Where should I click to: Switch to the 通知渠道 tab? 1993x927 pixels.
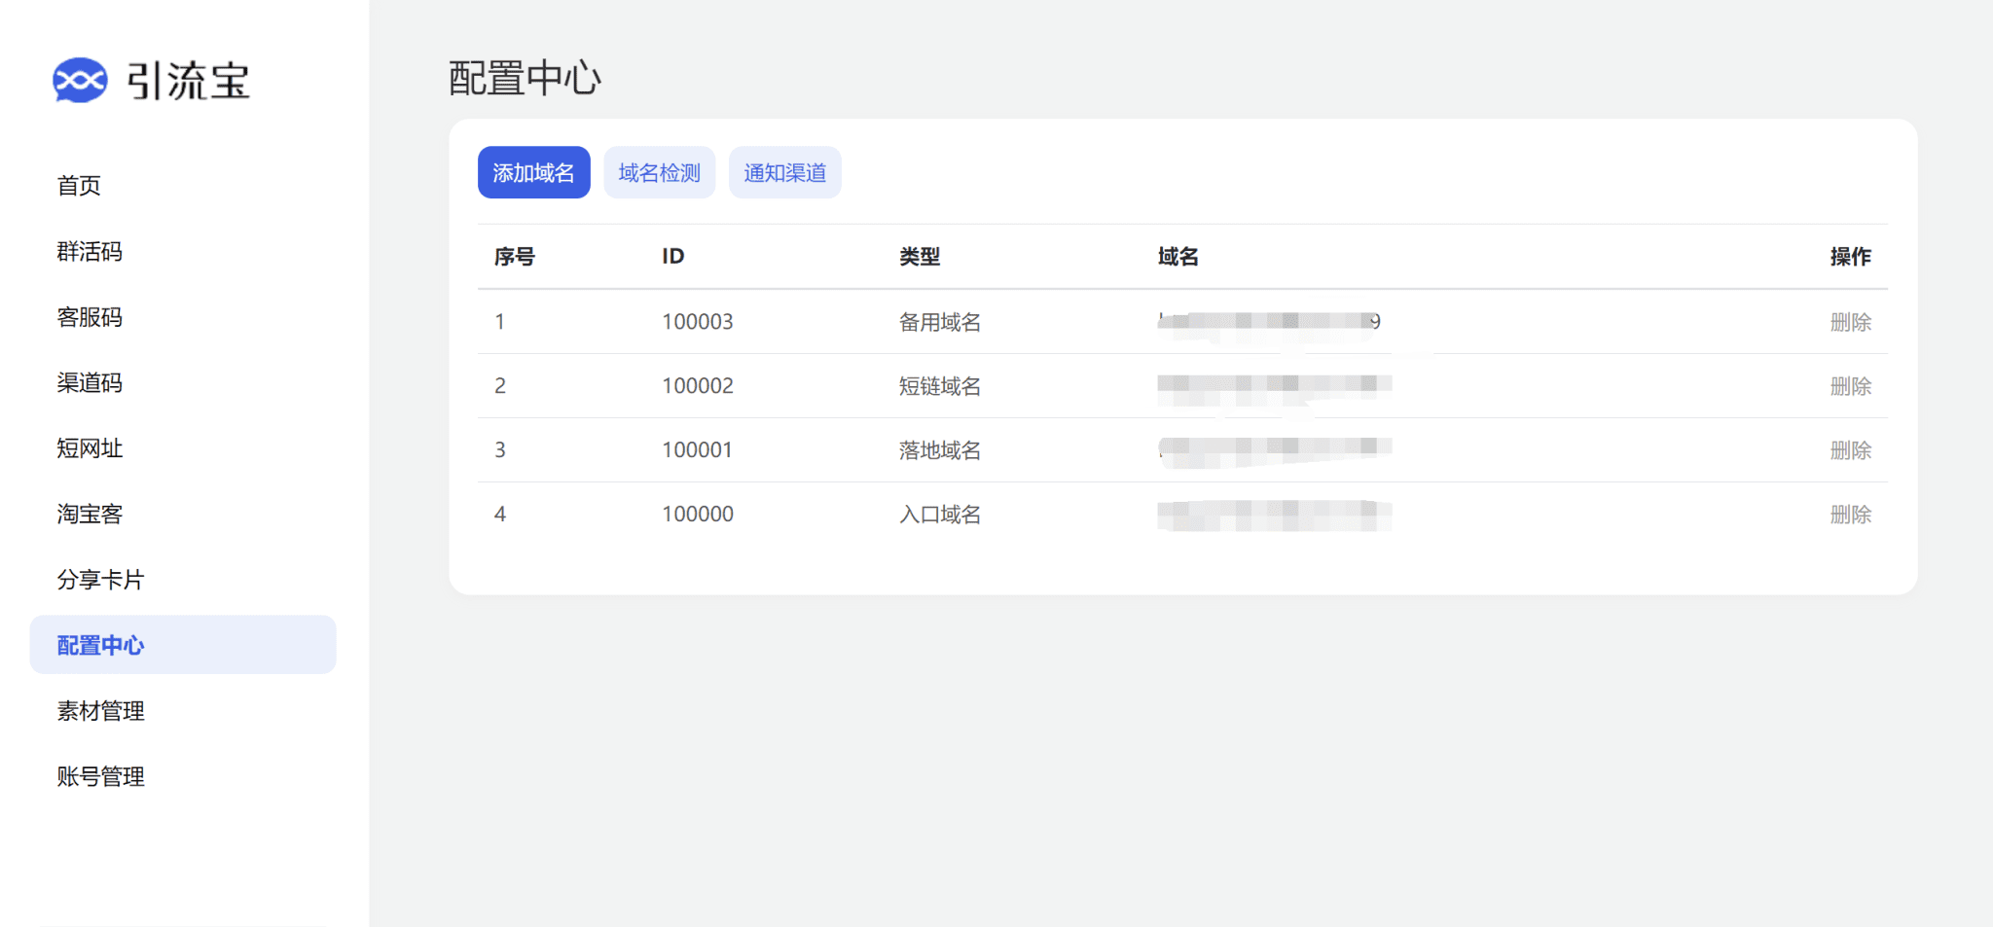[x=784, y=173]
